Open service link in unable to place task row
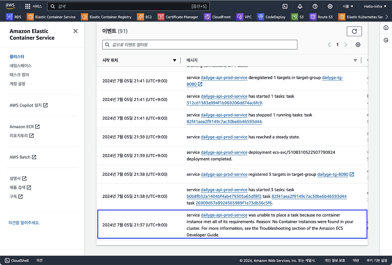Viewport: 392px width, 265px height. (224, 215)
